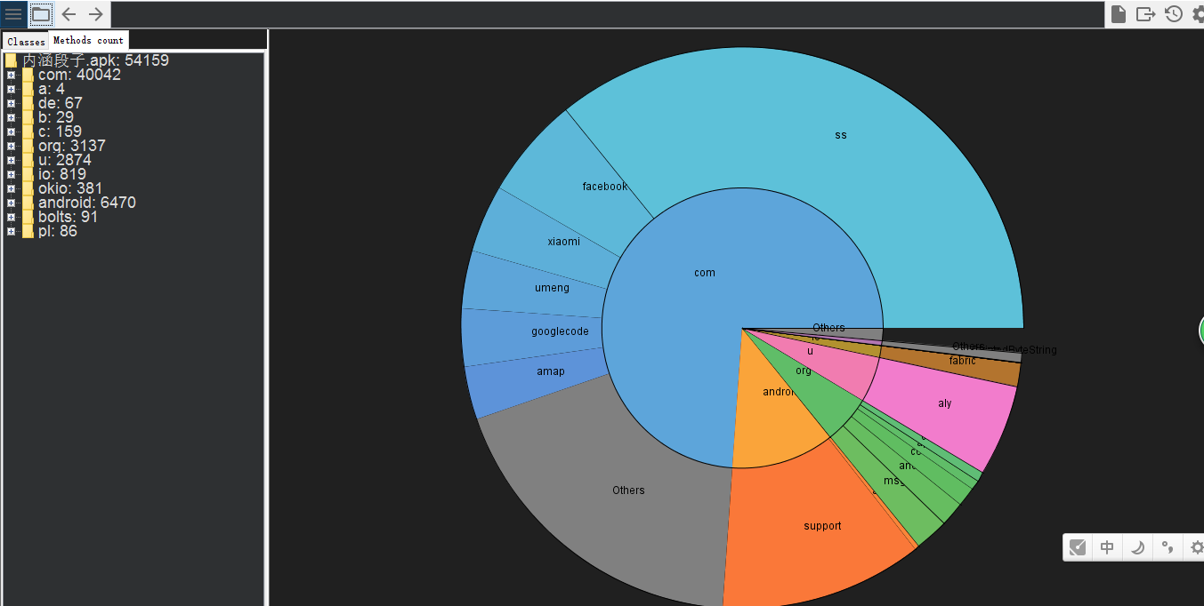This screenshot has width=1204, height=606.
Task: Expand the com package node
Action: (11, 75)
